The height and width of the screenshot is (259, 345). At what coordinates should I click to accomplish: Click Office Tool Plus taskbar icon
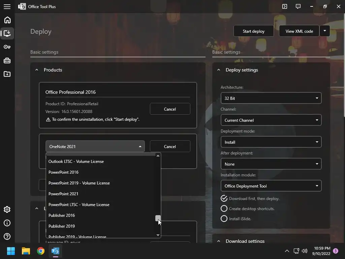click(56, 251)
